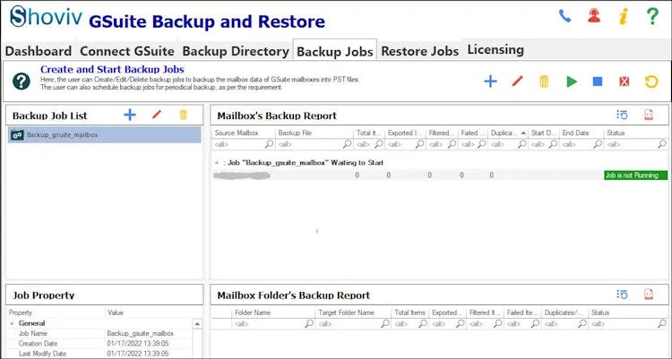Click the Job Name value Backup_gsuite_mailbox

(x=140, y=333)
